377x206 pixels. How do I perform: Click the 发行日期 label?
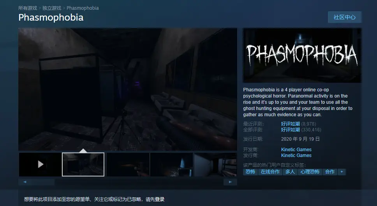coord(253,139)
